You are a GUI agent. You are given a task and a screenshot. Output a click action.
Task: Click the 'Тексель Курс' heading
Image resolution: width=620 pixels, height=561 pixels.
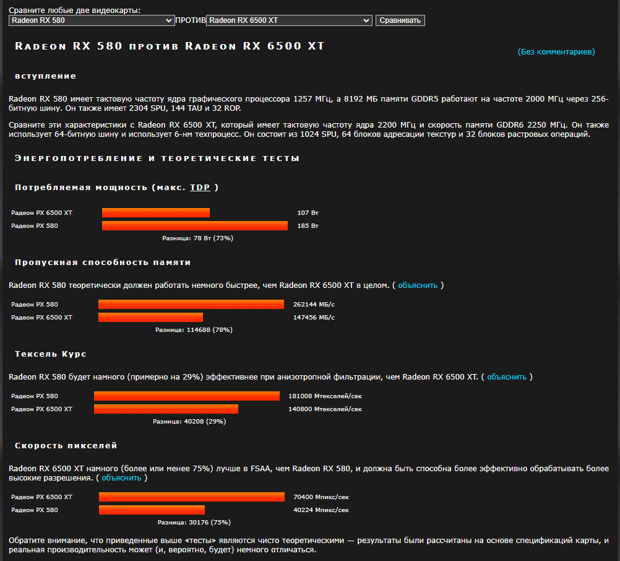point(51,354)
